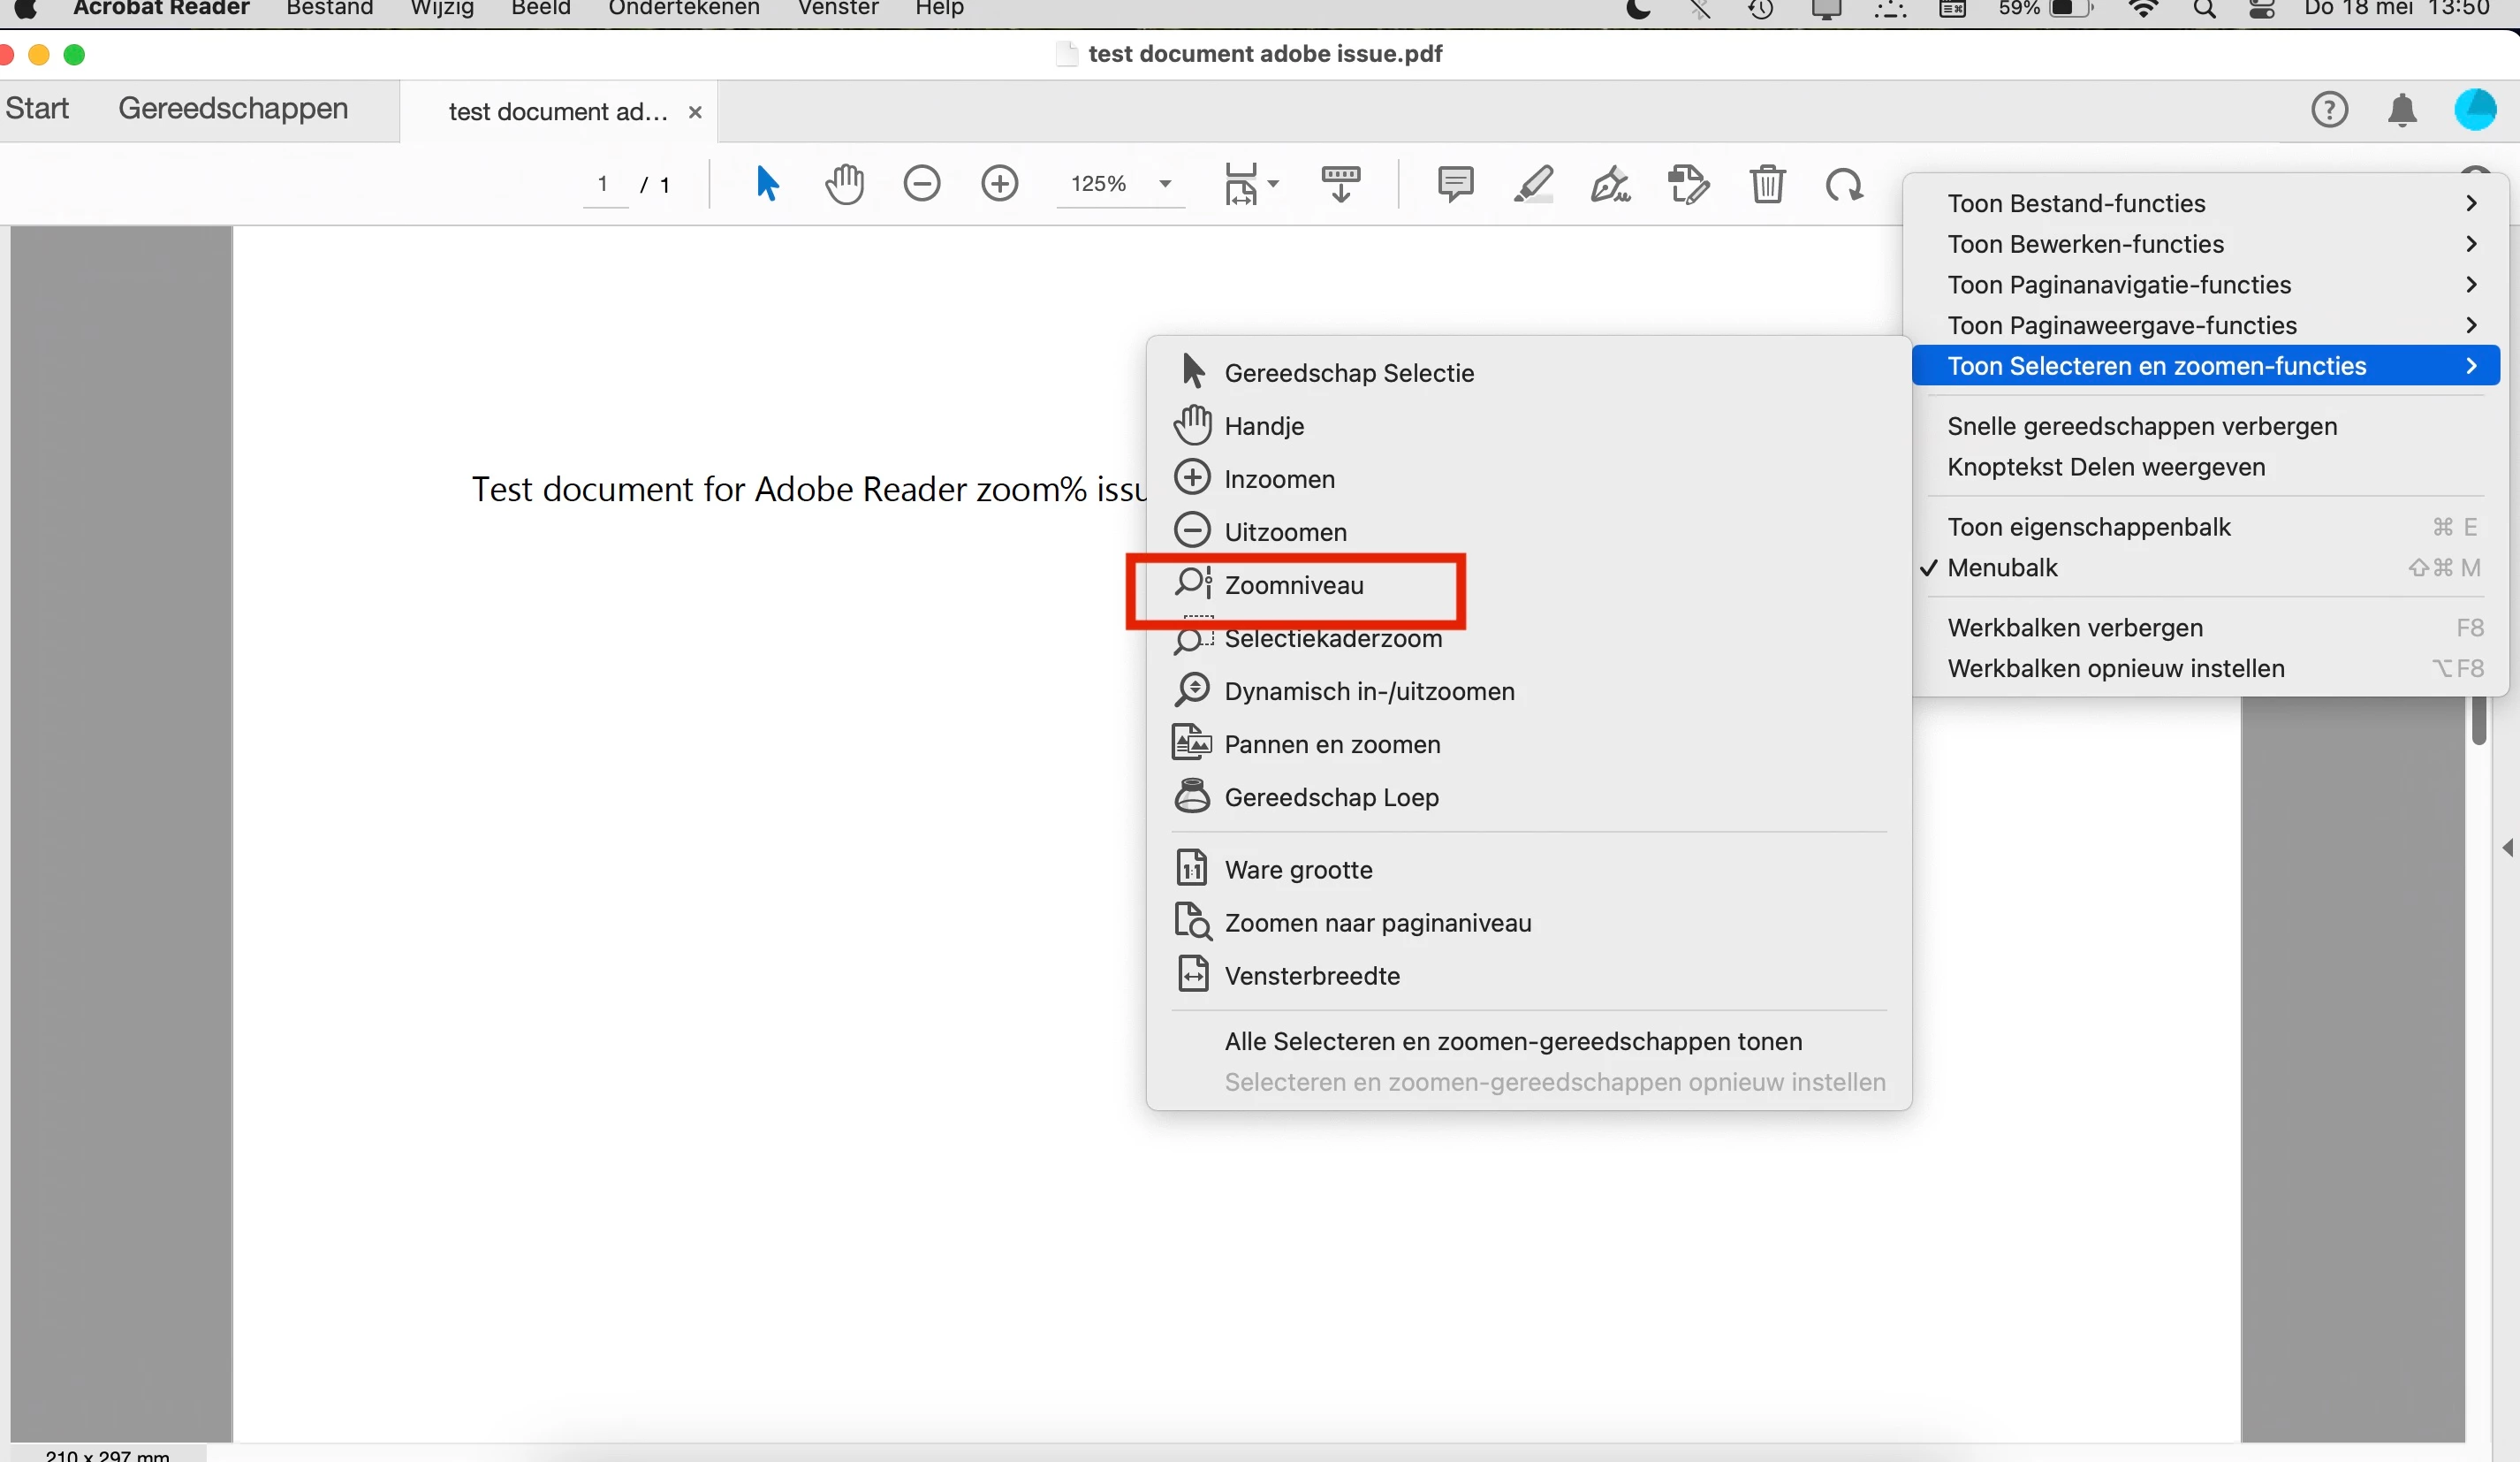This screenshot has width=2520, height=1462.
Task: Click the zoom in plus toolbar icon
Action: [x=999, y=184]
